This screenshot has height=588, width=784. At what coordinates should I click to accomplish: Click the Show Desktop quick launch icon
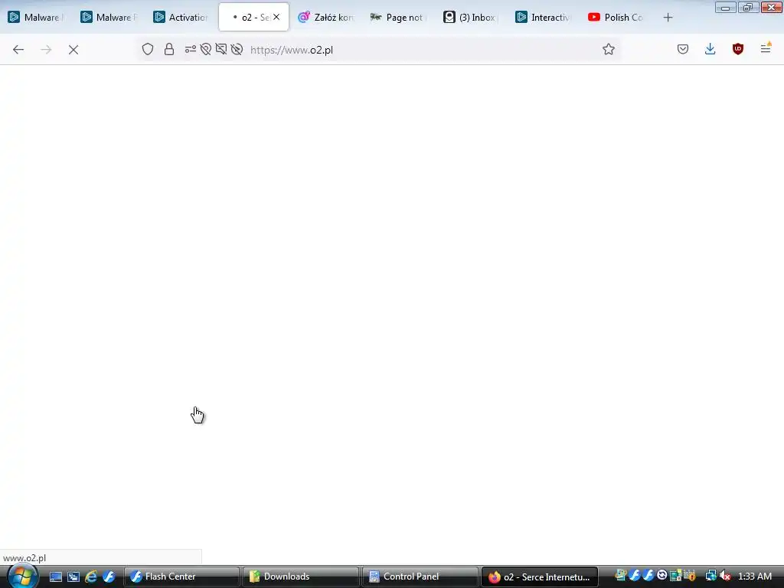[x=55, y=577]
